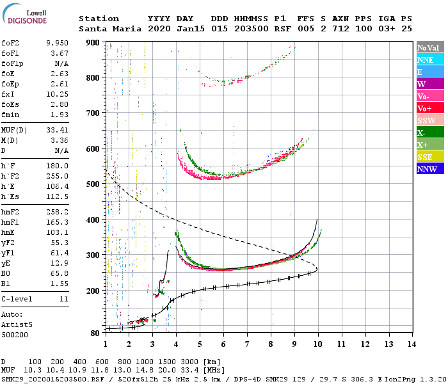
Task: Select the SSW legend swatch
Action: click(x=430, y=120)
